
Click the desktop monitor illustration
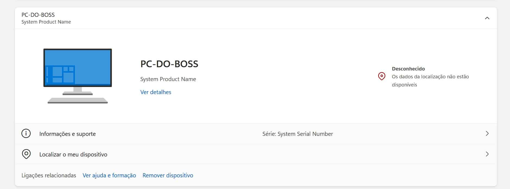78,76
